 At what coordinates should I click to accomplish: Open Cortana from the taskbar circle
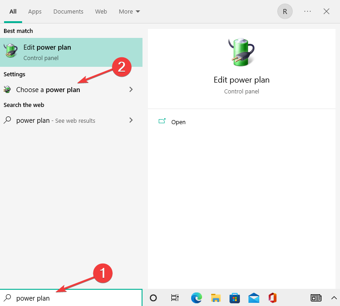153,298
